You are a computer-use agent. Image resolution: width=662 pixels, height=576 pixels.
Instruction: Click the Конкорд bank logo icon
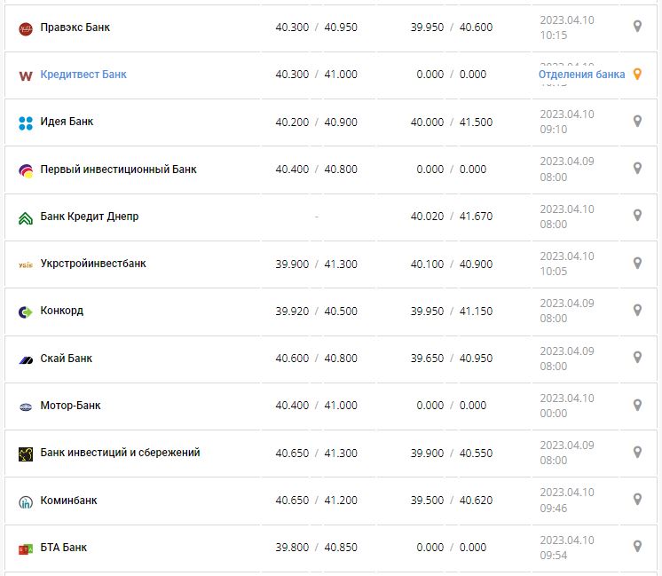coord(26,312)
